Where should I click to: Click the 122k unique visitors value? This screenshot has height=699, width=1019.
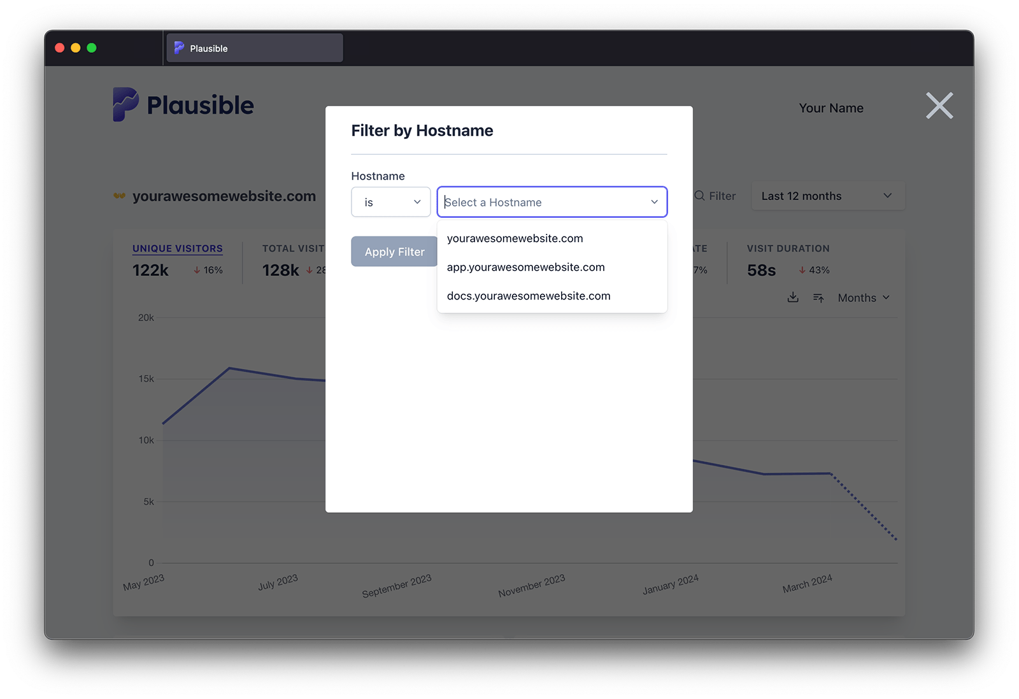click(x=150, y=270)
